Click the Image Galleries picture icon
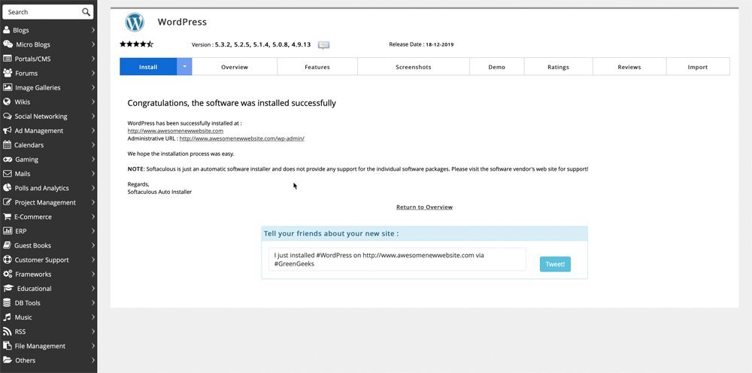Viewport: 752px width, 373px height. [x=8, y=87]
